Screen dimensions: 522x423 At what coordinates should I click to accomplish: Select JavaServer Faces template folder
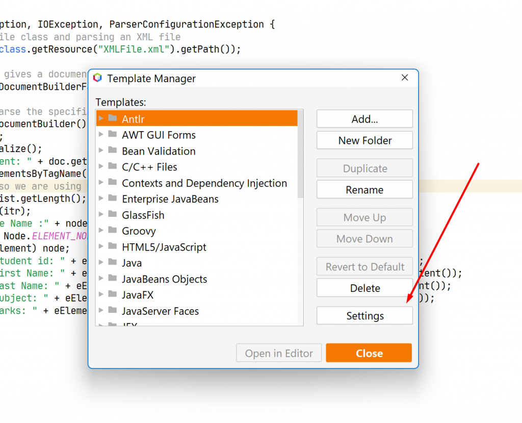pos(160,311)
